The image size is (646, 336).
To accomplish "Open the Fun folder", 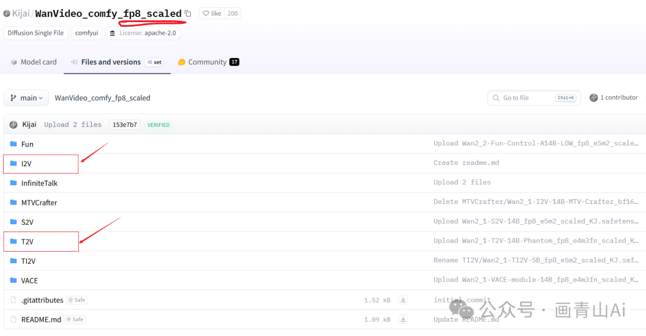I will coord(27,144).
